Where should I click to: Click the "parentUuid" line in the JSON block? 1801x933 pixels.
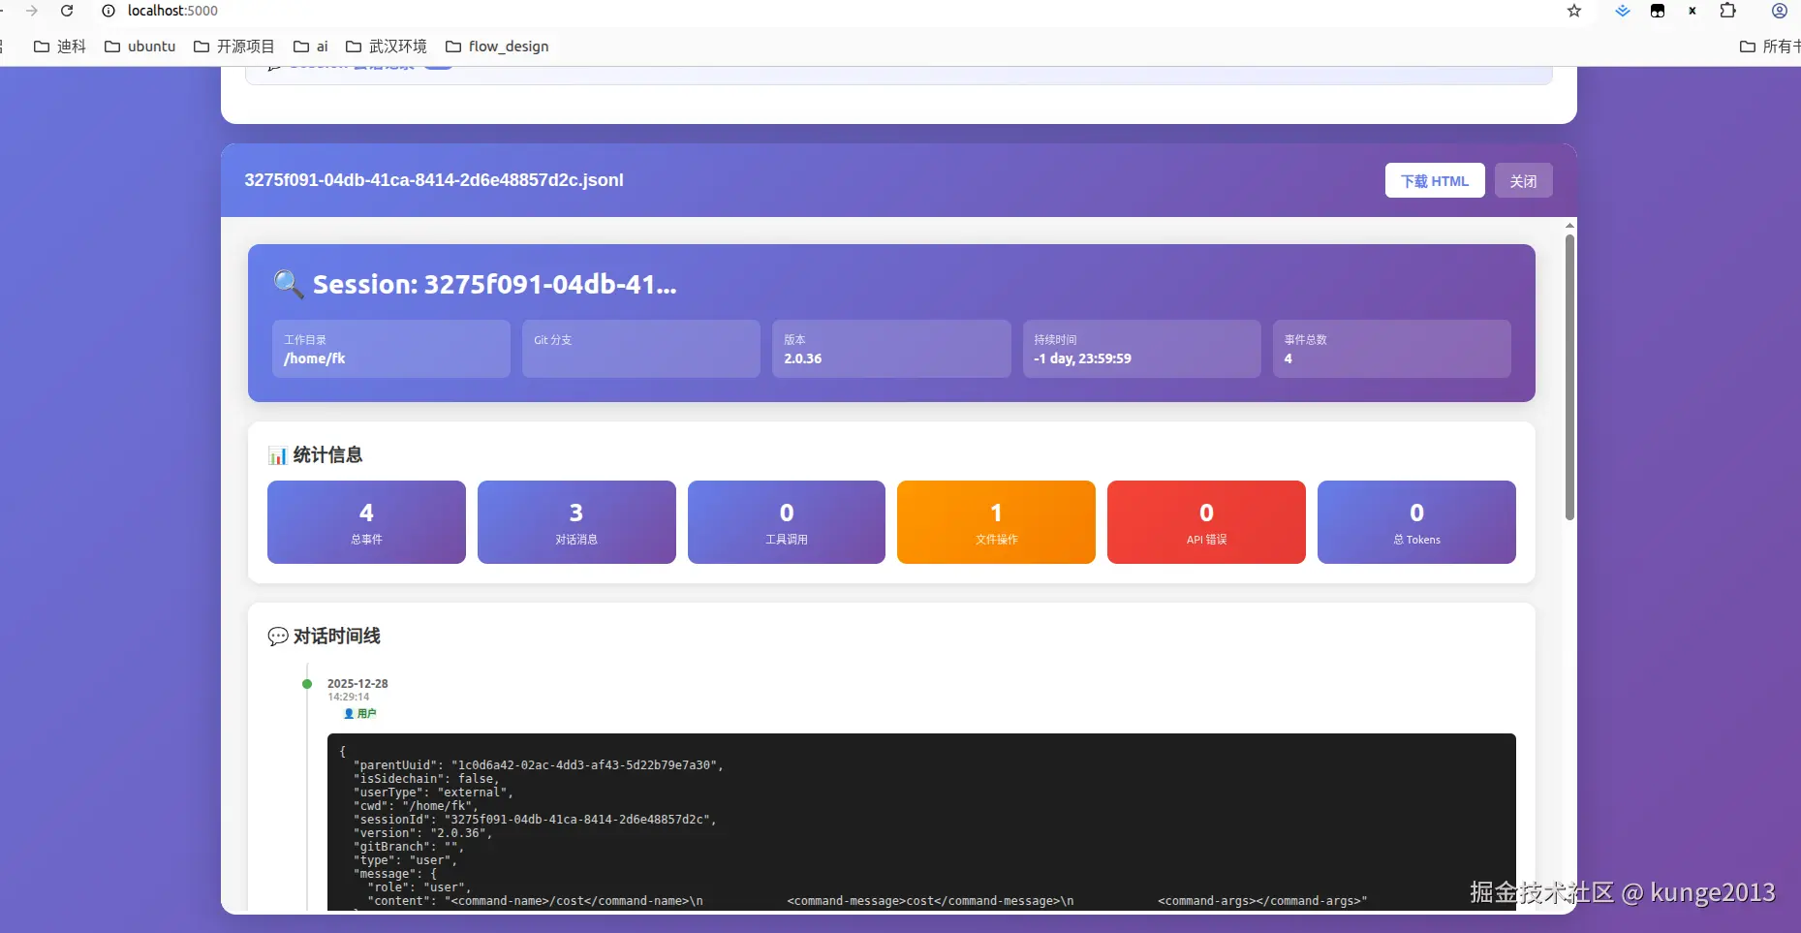click(x=538, y=765)
